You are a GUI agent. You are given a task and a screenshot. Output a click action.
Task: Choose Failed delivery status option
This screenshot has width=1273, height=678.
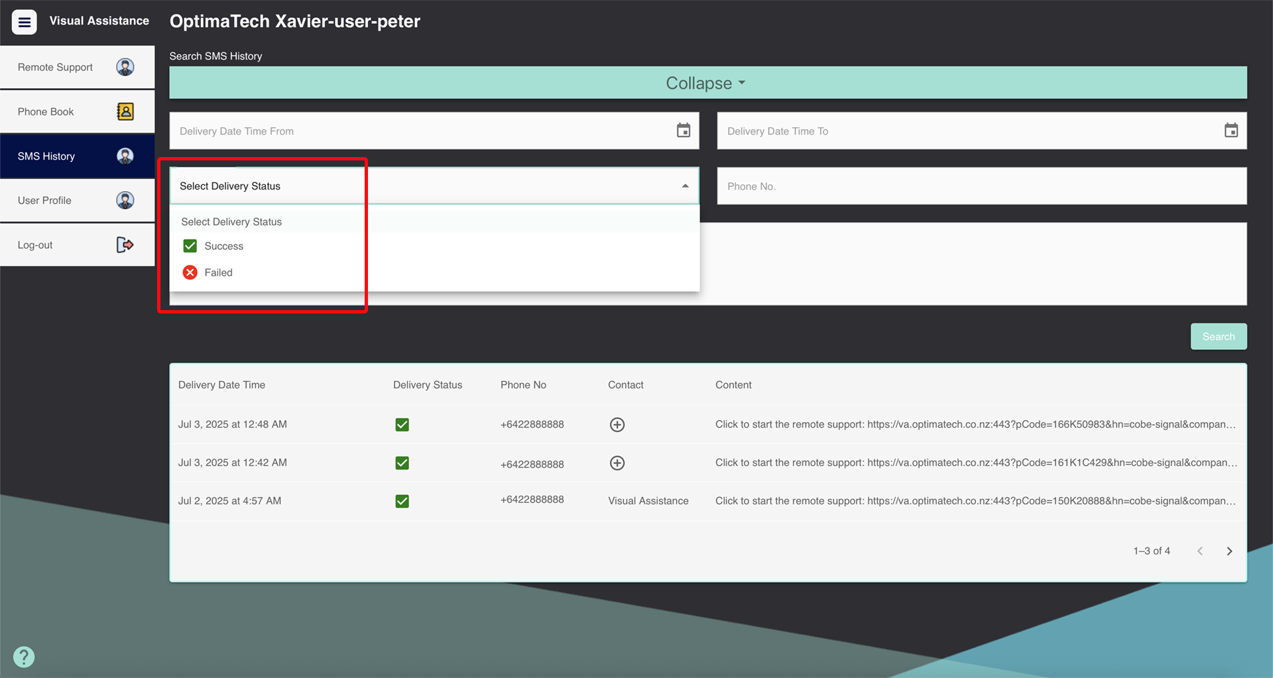[x=434, y=272]
